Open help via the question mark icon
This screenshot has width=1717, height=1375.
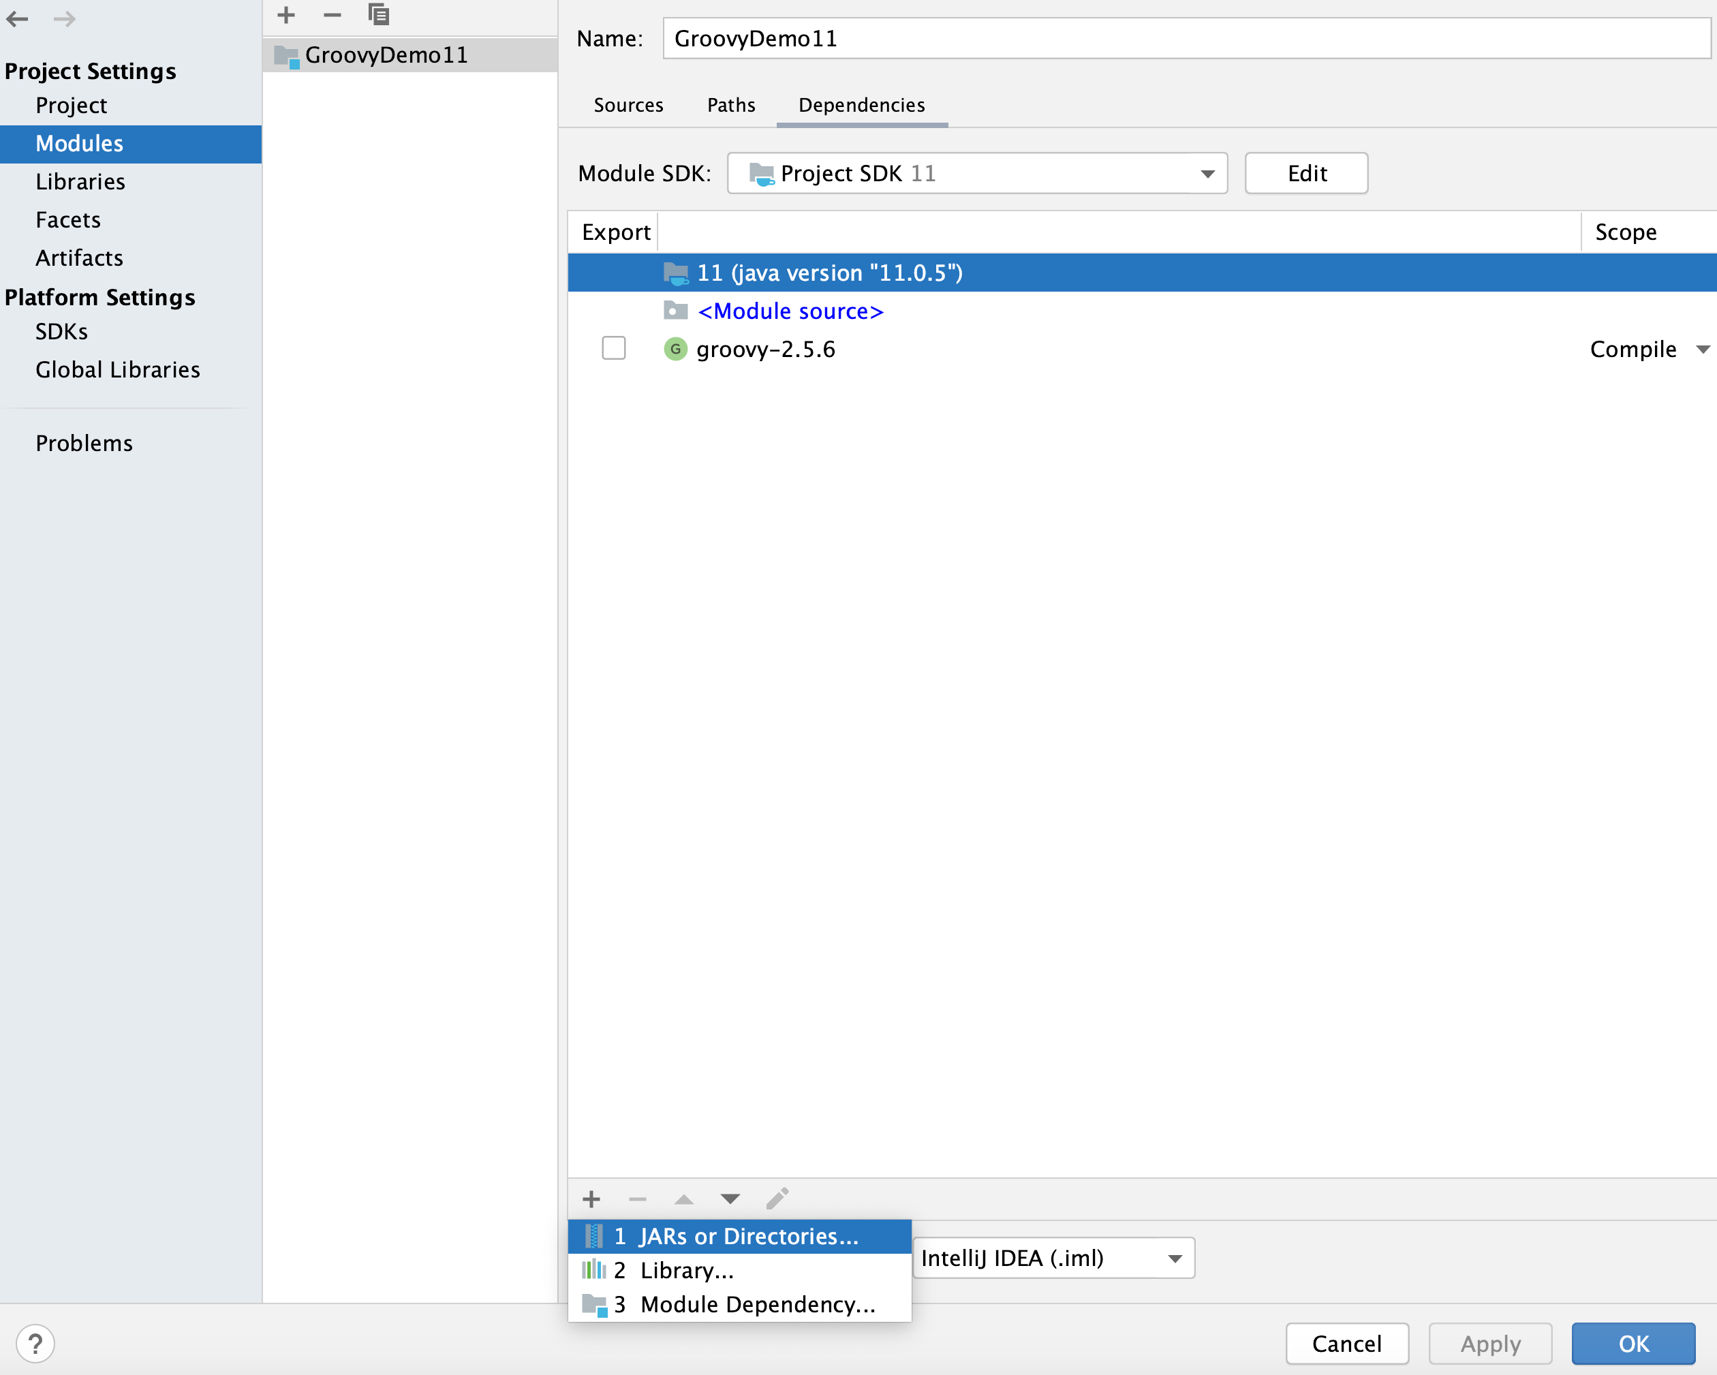35,1343
